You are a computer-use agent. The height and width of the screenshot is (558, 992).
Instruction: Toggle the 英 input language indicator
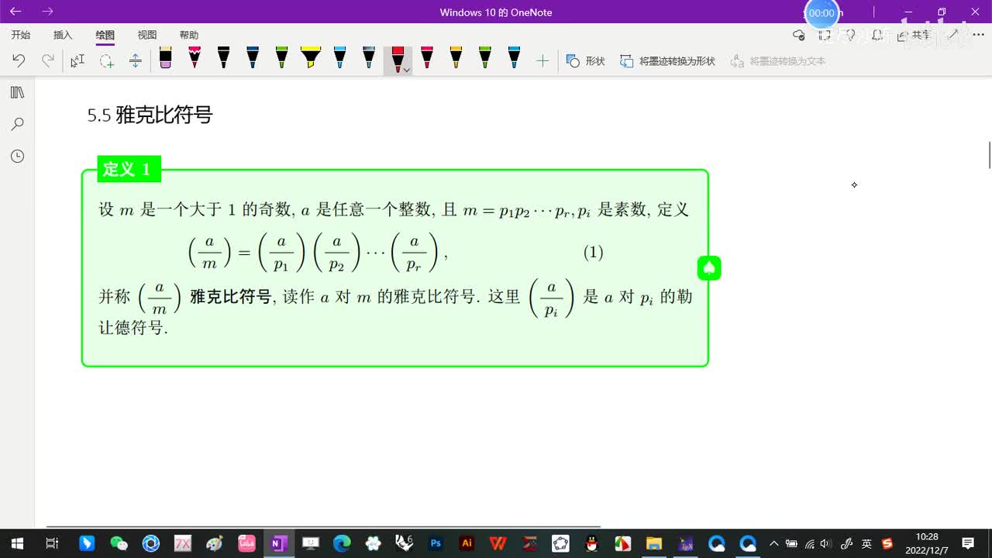867,543
